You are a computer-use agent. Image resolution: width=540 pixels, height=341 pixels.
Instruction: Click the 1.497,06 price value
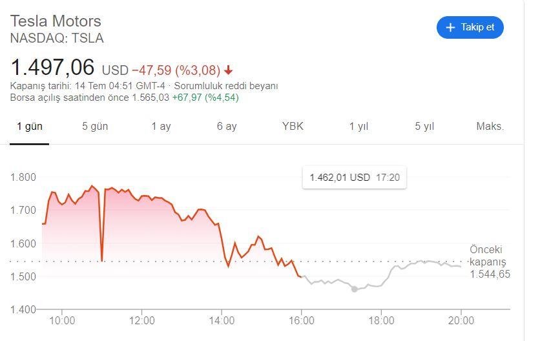click(52, 67)
